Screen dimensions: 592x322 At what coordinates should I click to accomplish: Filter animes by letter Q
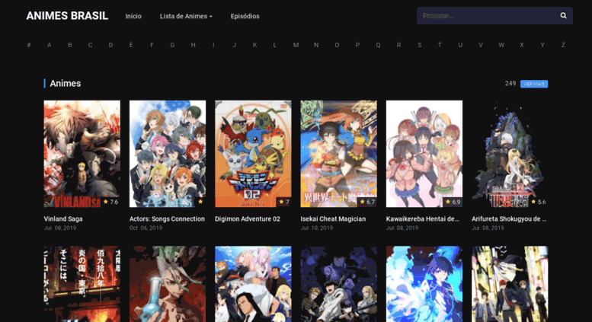coord(378,45)
